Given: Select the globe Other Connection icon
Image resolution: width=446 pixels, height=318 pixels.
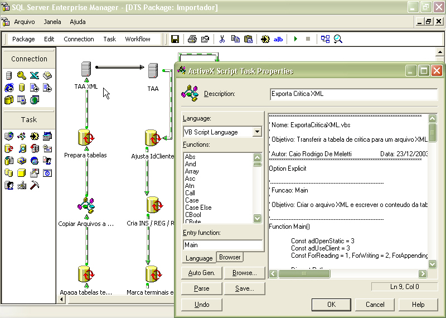Looking at the screenshot, I should [35, 100].
